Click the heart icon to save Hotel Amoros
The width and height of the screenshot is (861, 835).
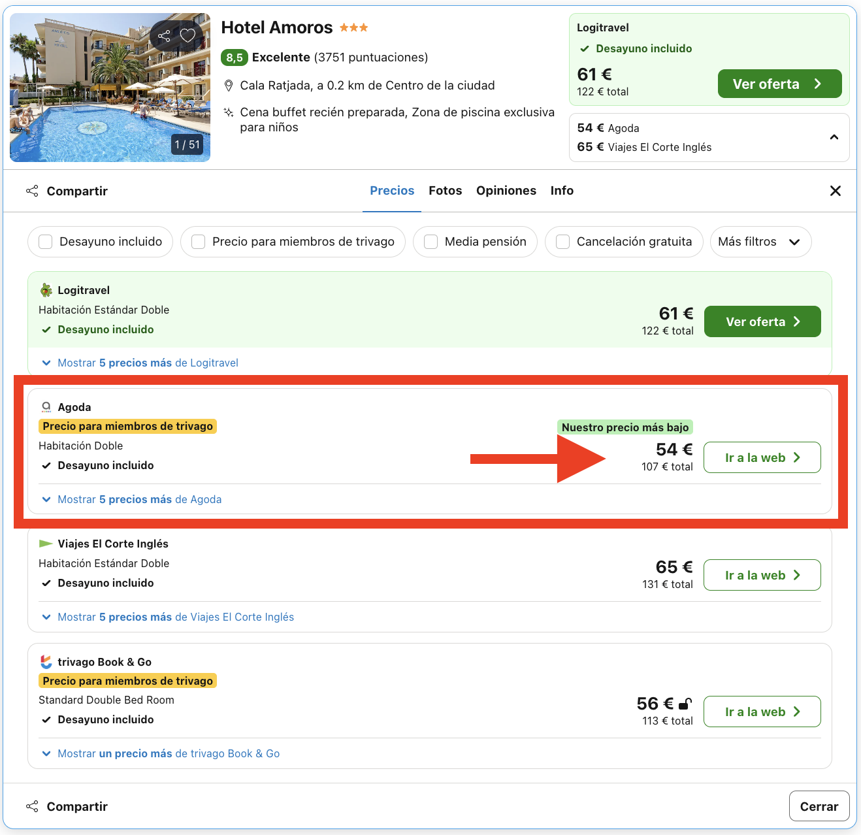[189, 36]
